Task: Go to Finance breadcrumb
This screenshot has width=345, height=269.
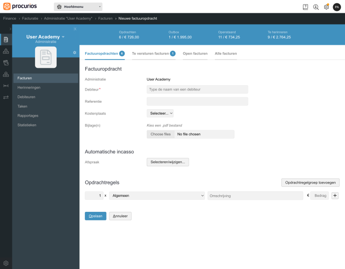Action: [x=10, y=19]
